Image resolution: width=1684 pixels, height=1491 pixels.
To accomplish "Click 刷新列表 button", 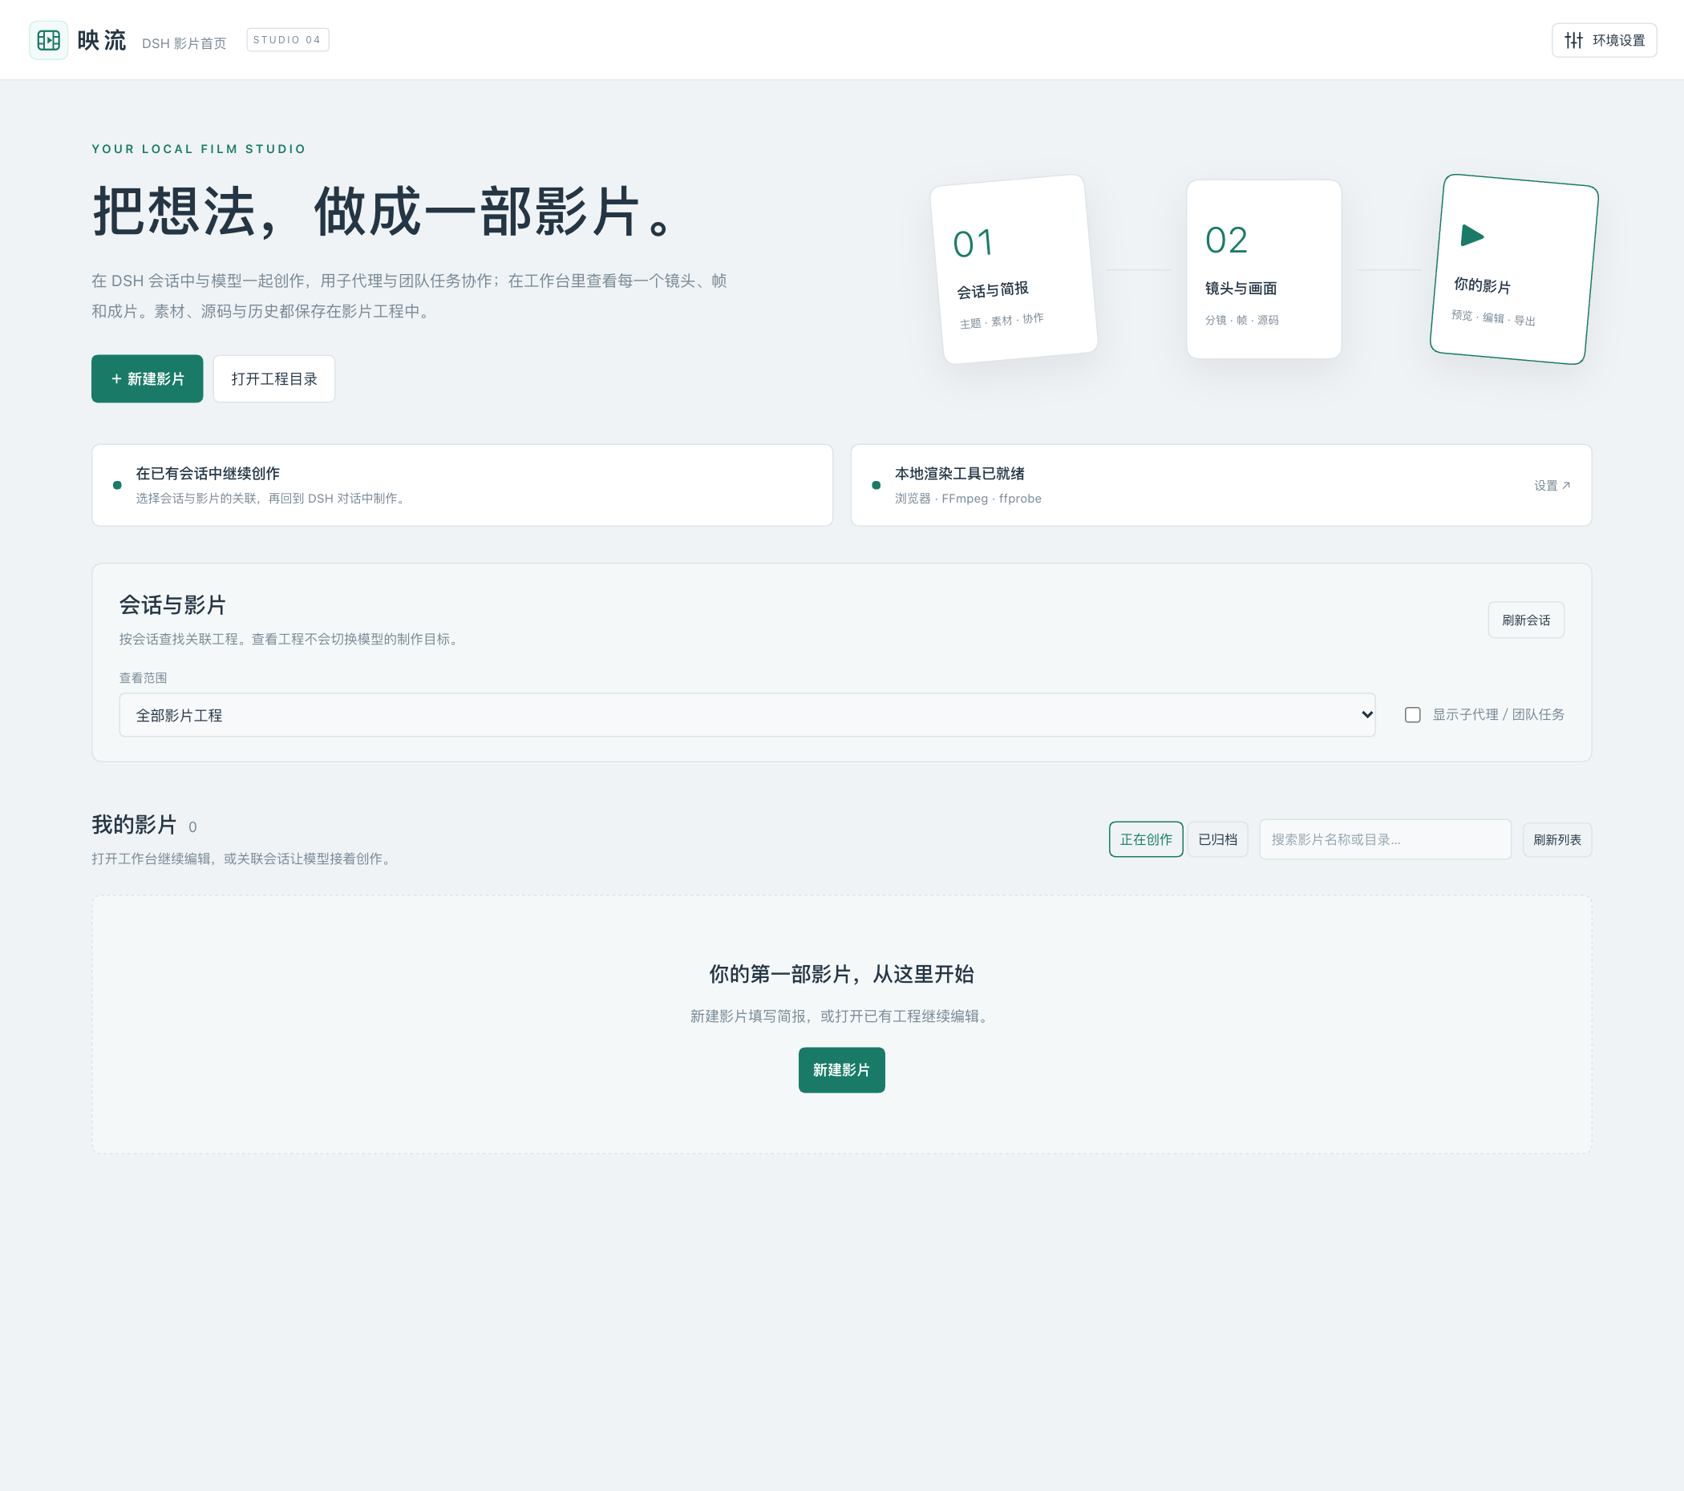I will [1557, 840].
